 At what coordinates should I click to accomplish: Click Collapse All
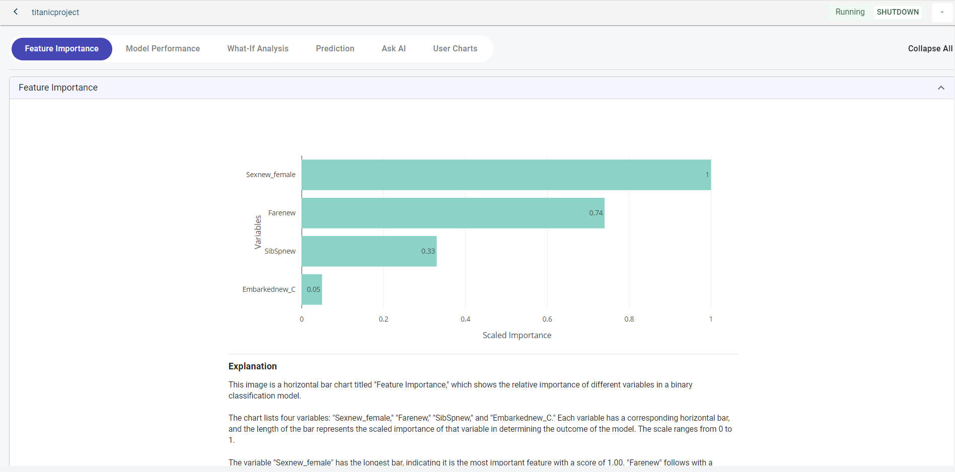[x=929, y=49]
